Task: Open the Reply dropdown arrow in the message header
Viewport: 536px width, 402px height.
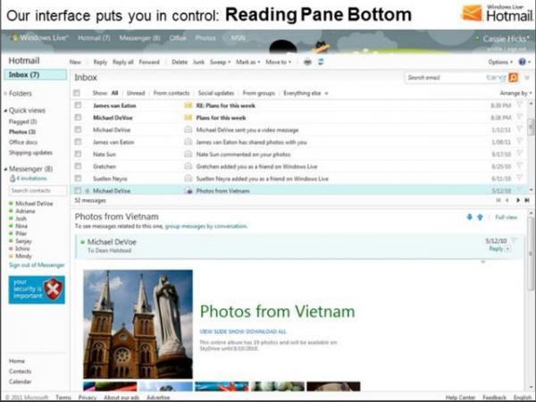Action: 508,248
